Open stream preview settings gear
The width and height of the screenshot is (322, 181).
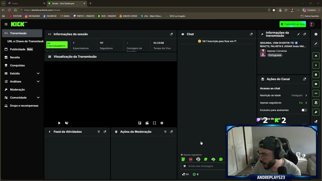(x=162, y=123)
